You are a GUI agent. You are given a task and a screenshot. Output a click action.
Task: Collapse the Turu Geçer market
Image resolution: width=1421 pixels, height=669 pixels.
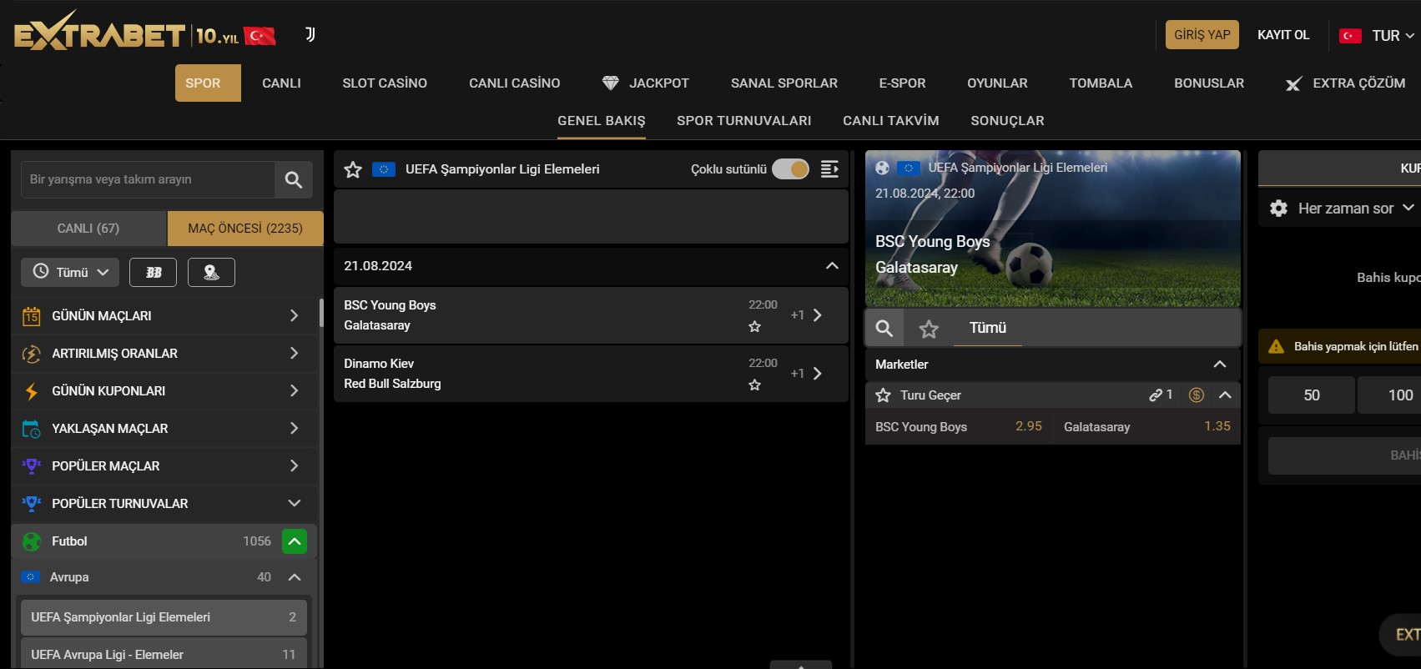pos(1225,395)
